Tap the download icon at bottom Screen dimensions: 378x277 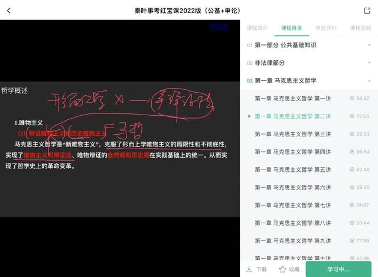pos(249,269)
